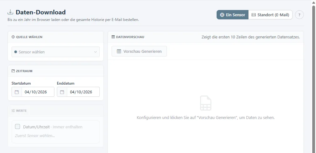Click the sensor icon next to Quelle wählen
316x153 pixels.
click(13, 37)
